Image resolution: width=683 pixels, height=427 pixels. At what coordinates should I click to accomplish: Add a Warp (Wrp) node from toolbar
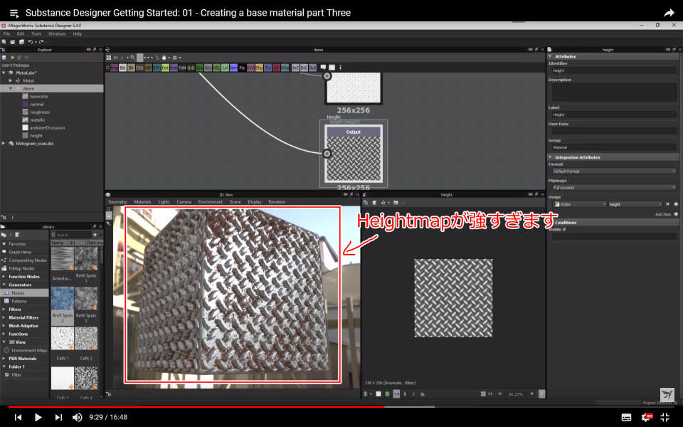[x=285, y=68]
